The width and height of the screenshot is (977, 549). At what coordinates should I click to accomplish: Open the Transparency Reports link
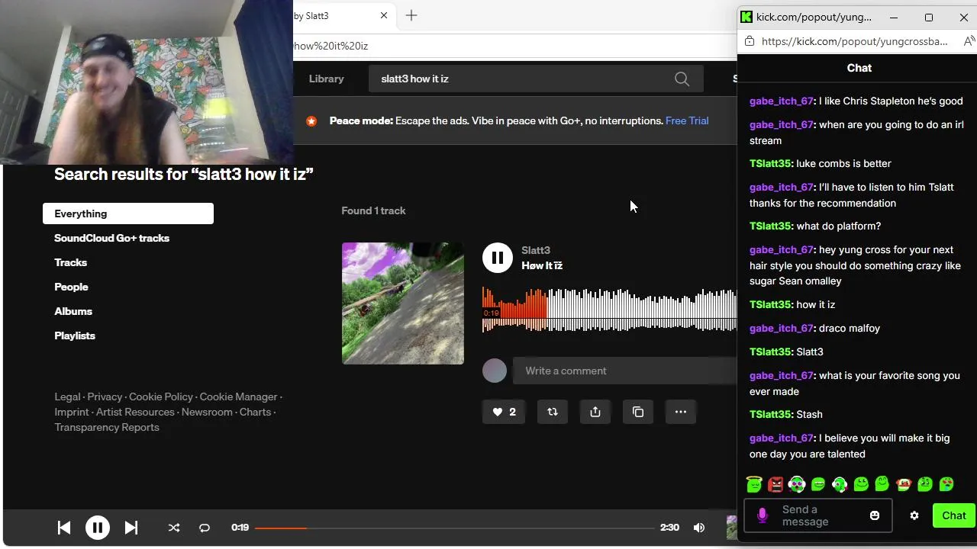pyautogui.click(x=107, y=427)
